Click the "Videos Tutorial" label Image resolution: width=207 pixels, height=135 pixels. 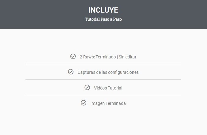108,88
